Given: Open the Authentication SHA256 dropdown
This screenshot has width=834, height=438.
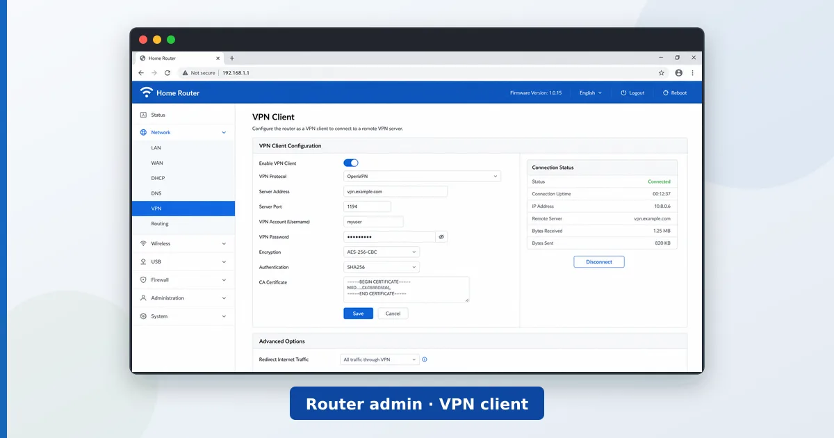Looking at the screenshot, I should 382,267.
